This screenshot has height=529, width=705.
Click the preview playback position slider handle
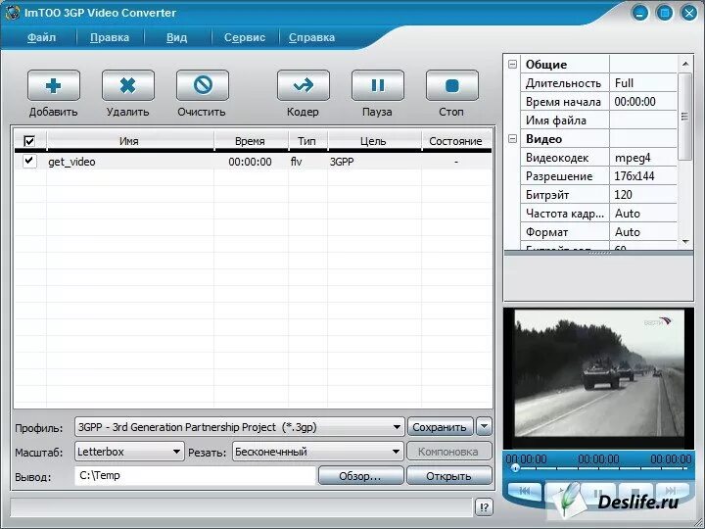[515, 468]
